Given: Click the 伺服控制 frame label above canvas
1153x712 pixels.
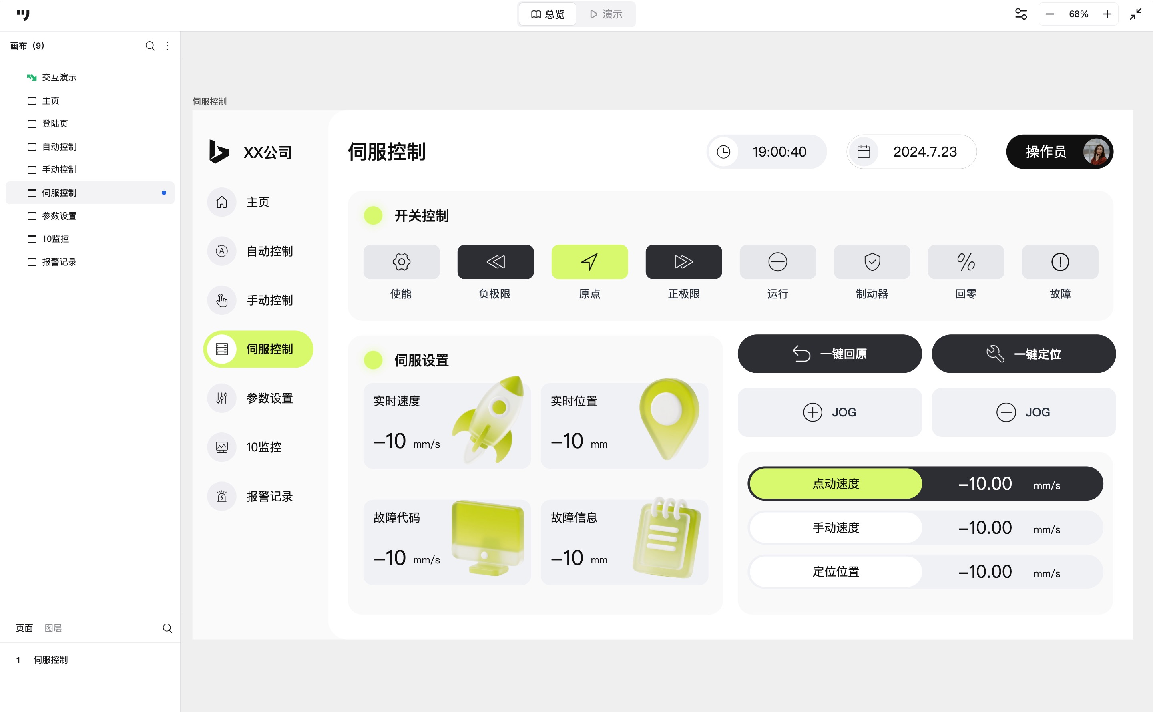Looking at the screenshot, I should tap(209, 101).
